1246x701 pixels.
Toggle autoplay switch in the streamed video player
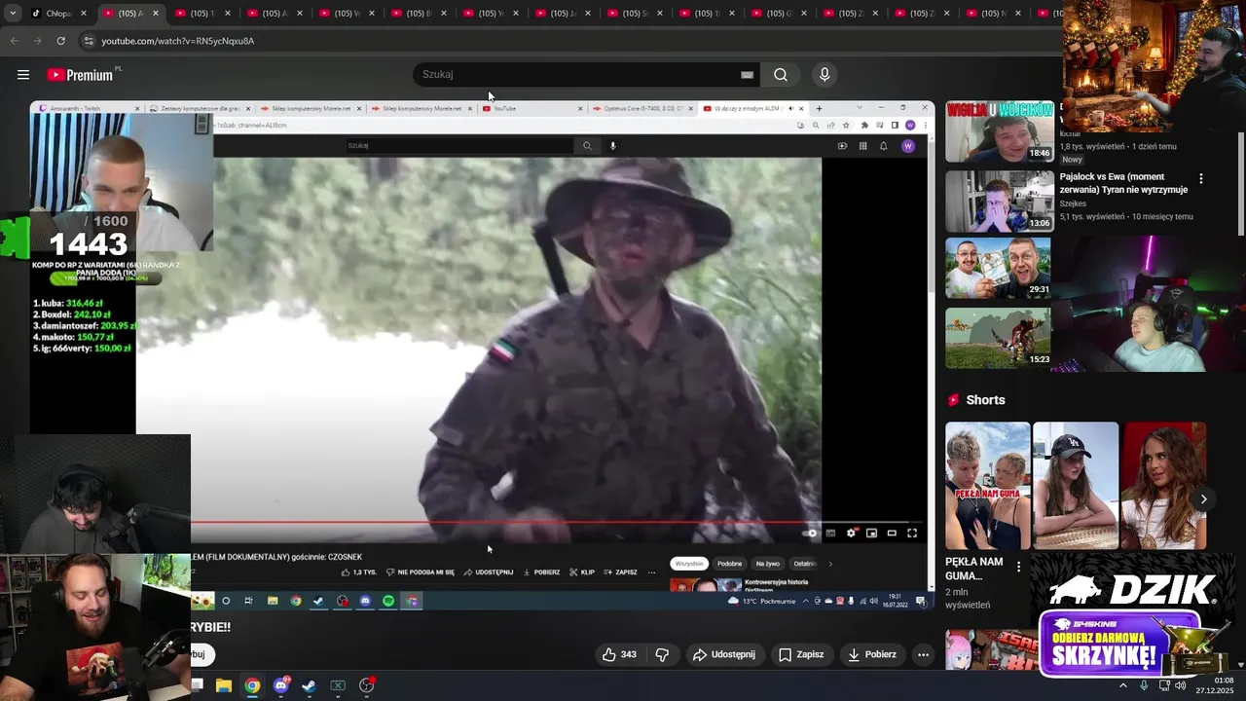click(x=809, y=533)
